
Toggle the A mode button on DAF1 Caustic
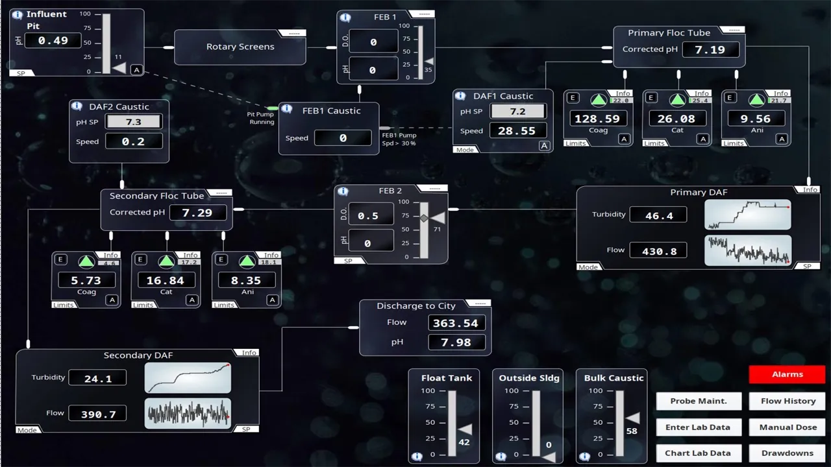tap(544, 146)
